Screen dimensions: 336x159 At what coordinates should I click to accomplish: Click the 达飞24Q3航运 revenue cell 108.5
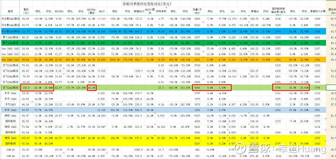click(26, 87)
